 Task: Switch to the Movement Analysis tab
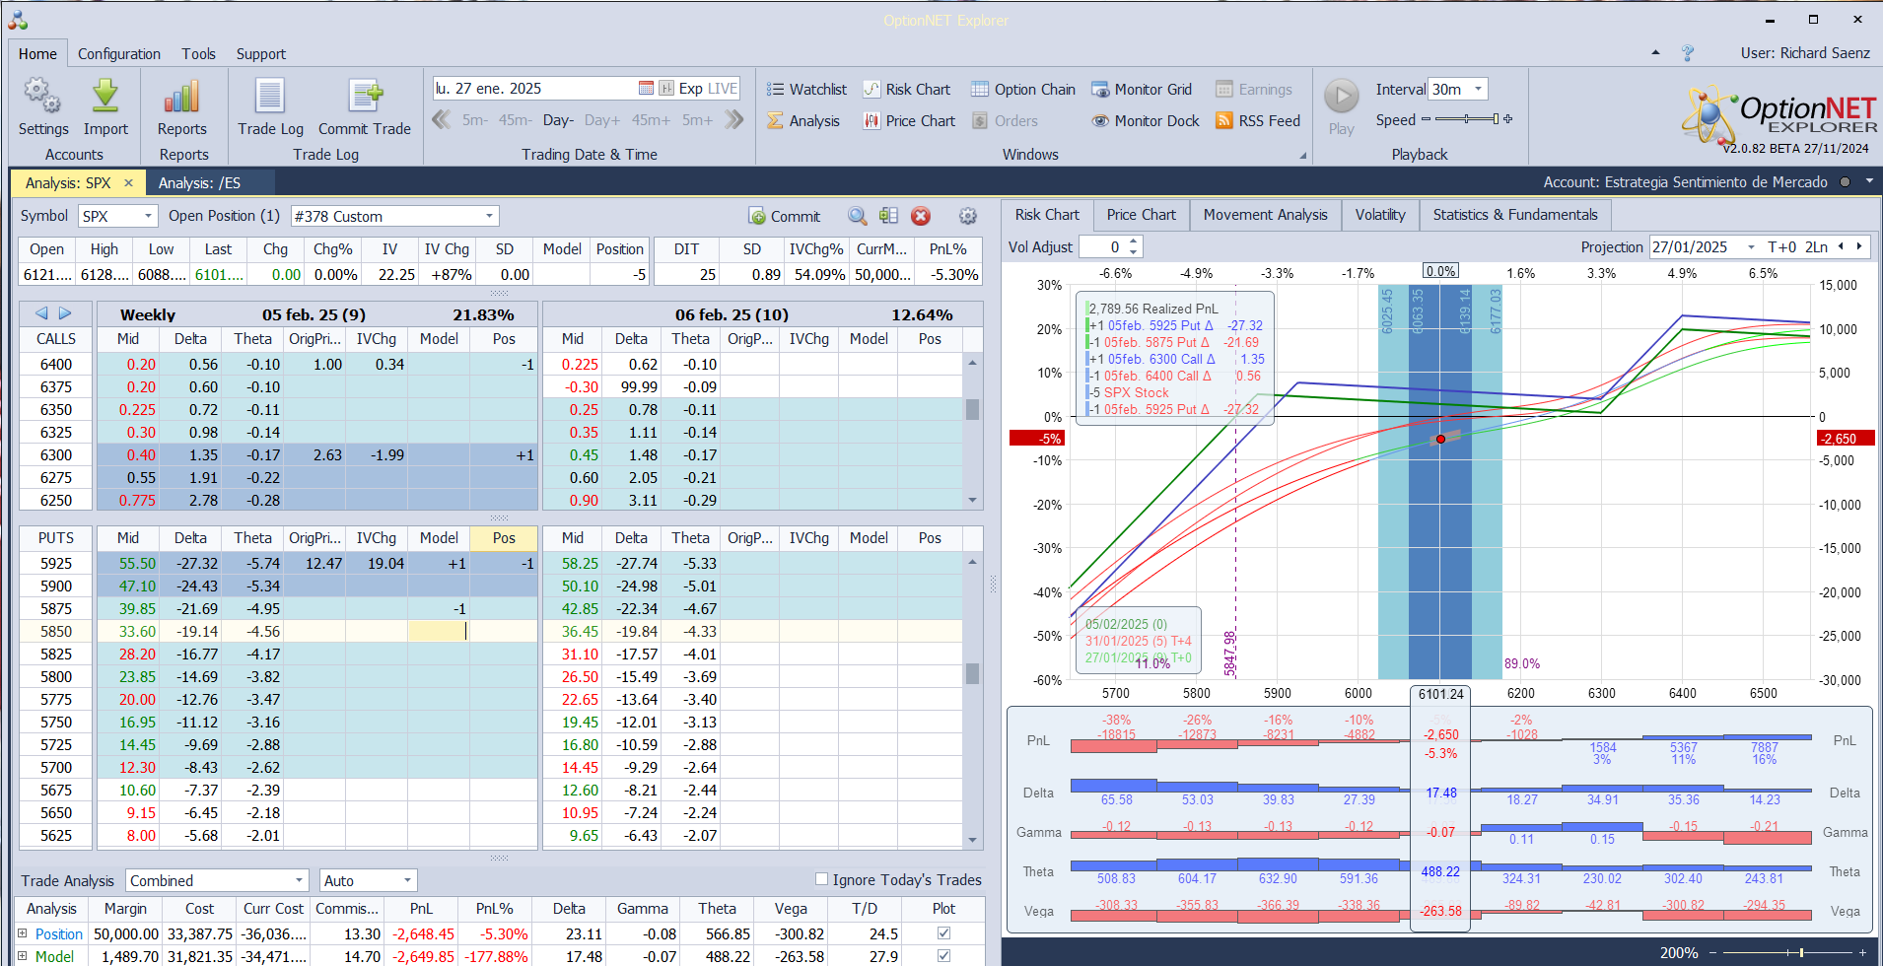click(1266, 215)
